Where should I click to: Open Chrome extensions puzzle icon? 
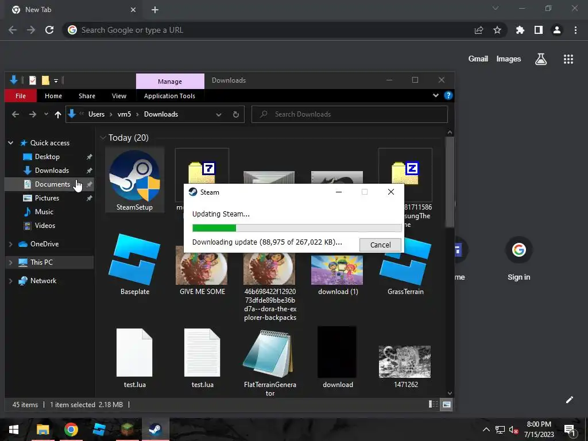click(x=520, y=30)
